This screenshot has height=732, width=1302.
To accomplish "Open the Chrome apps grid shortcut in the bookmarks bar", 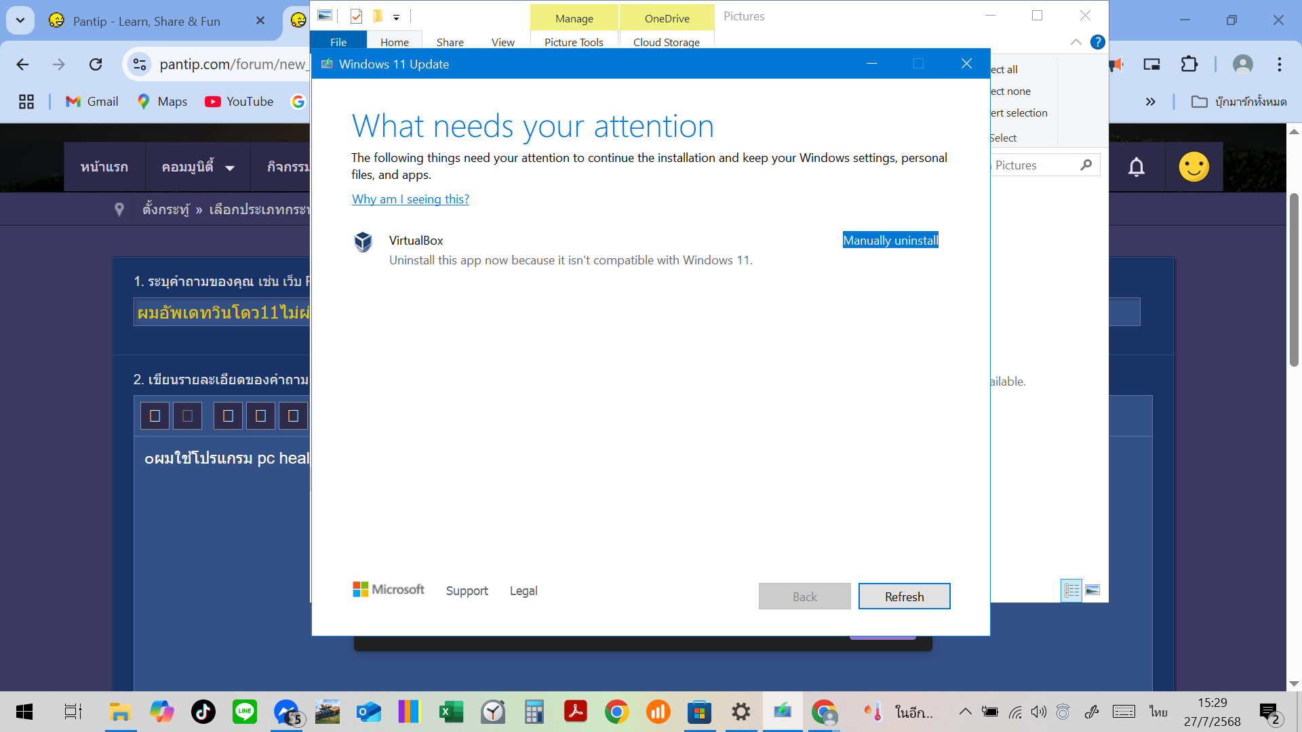I will tap(26, 102).
